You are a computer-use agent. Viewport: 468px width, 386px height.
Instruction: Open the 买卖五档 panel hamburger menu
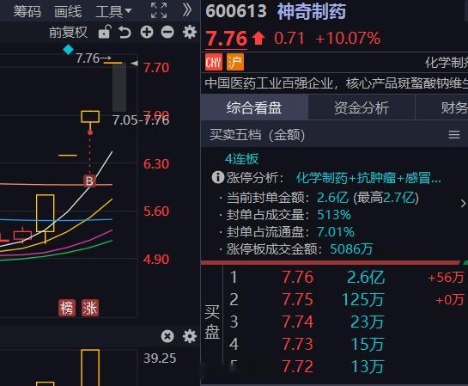tap(454, 135)
